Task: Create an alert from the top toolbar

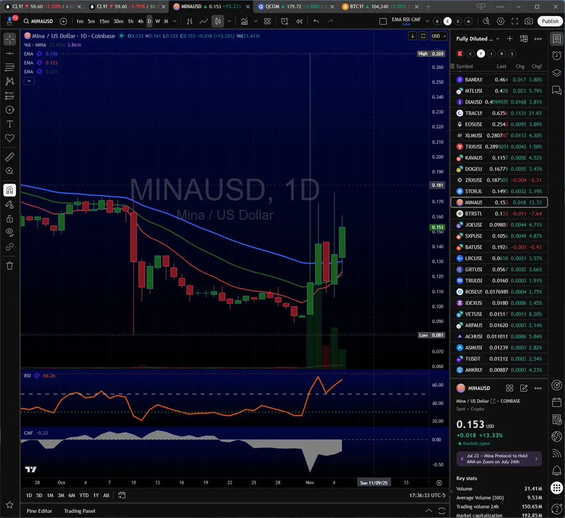Action: [x=285, y=21]
